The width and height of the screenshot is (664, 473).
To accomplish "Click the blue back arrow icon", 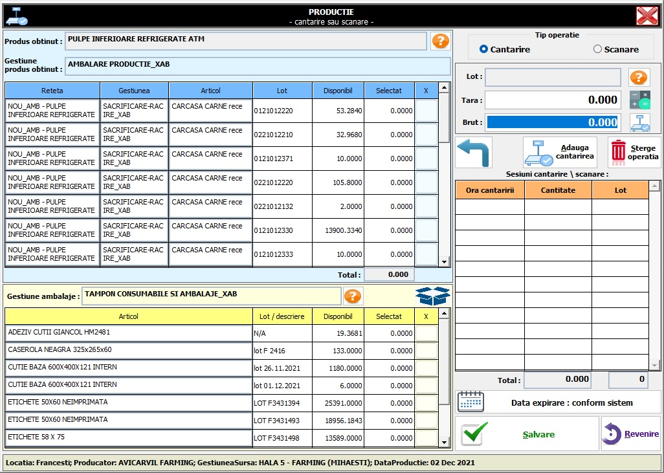I will pyautogui.click(x=474, y=152).
